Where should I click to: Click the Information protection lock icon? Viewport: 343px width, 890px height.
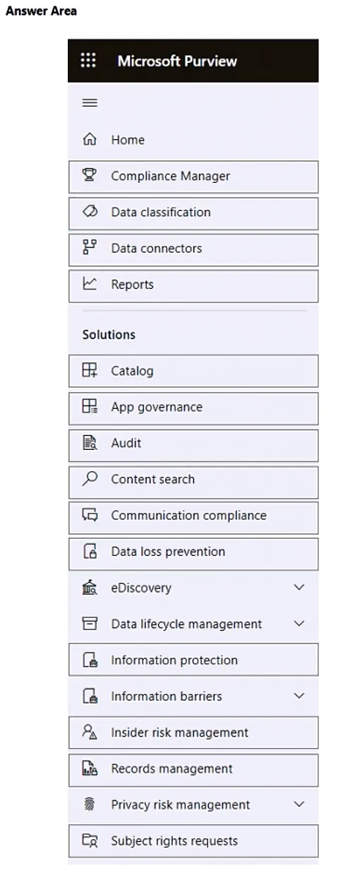pyautogui.click(x=90, y=660)
